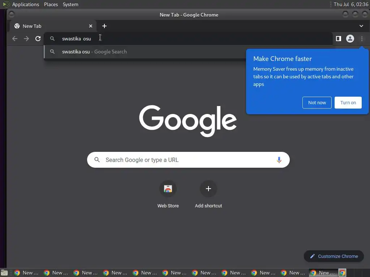Open the Places menu
This screenshot has height=277, width=370.
(x=51, y=4)
